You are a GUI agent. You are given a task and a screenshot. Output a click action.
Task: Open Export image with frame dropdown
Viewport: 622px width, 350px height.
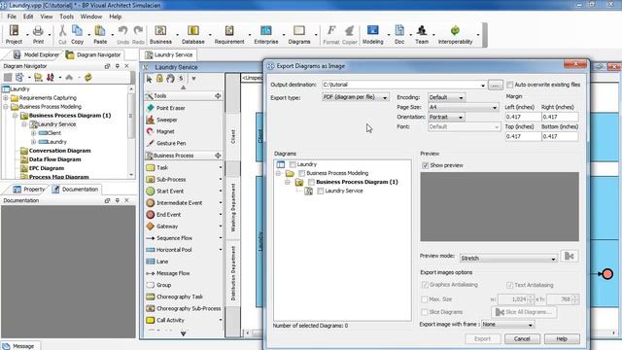(507, 325)
